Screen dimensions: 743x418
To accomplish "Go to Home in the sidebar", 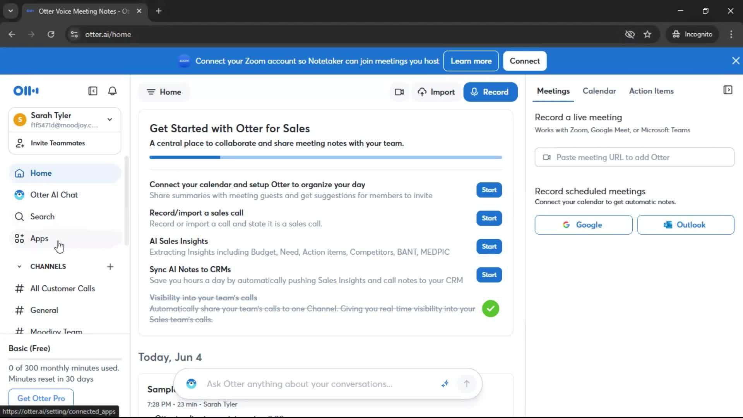I will [65, 173].
